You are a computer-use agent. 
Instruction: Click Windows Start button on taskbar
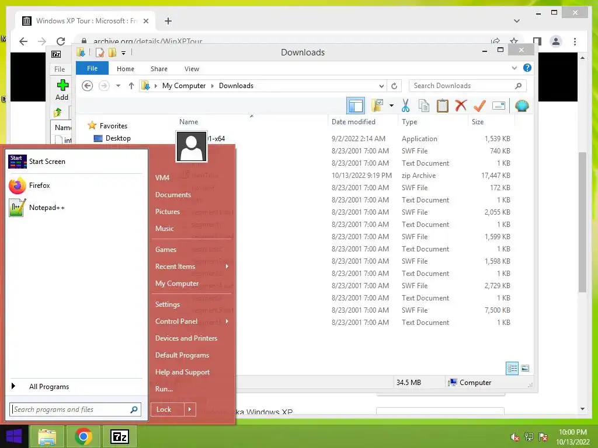(x=14, y=437)
